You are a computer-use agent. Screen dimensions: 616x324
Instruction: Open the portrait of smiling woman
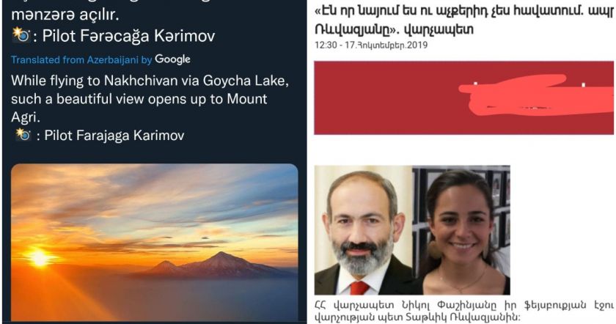[x=461, y=230]
